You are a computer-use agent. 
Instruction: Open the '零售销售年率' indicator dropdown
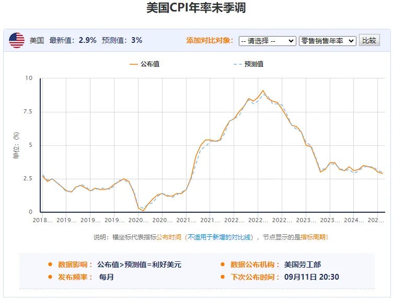[327, 41]
